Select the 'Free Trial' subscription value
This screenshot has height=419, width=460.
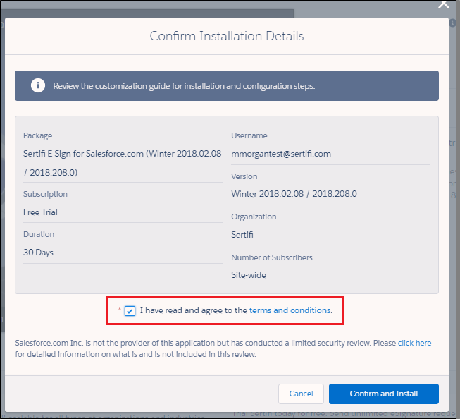[x=40, y=212]
